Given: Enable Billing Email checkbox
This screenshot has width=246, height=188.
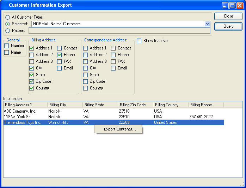Looking at the screenshot, I should pos(60,68).
